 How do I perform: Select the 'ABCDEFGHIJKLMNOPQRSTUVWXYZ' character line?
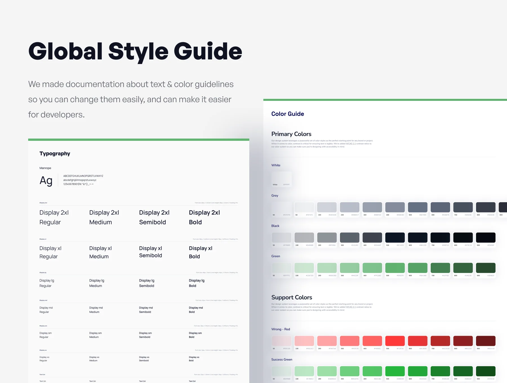pyautogui.click(x=83, y=176)
